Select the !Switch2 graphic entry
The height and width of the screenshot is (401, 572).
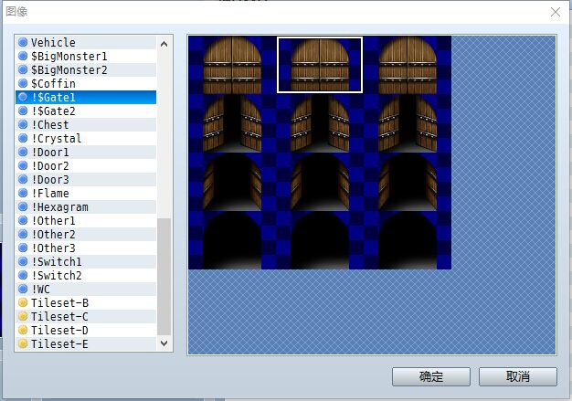pyautogui.click(x=86, y=276)
